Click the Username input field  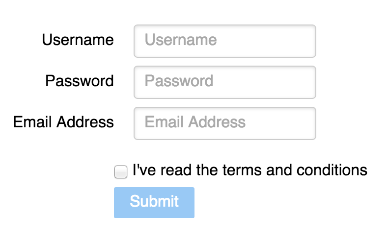(224, 41)
